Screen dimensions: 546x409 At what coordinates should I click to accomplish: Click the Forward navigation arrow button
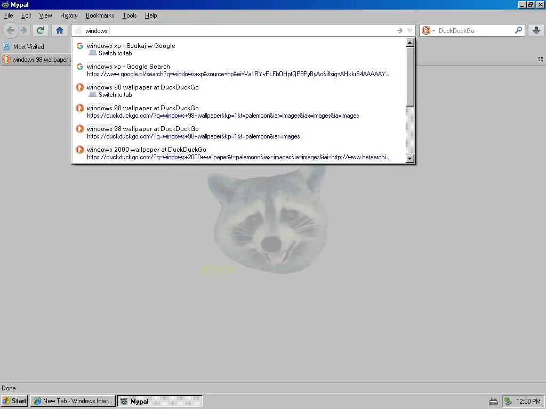click(x=23, y=30)
